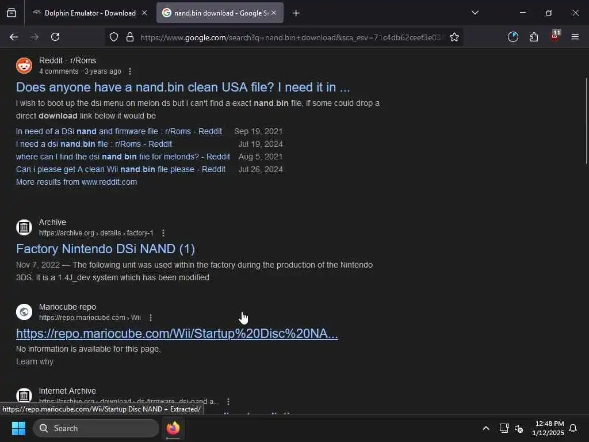Open the Windows Start menu
The height and width of the screenshot is (442, 589).
pos(18,428)
